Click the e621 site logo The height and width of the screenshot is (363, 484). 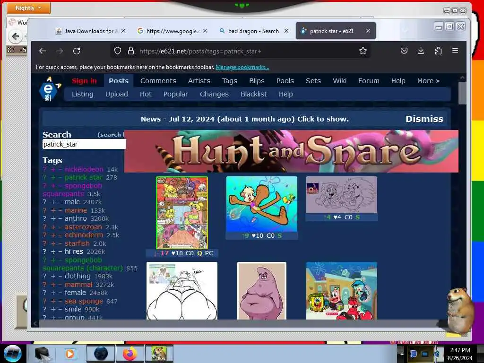[49, 89]
